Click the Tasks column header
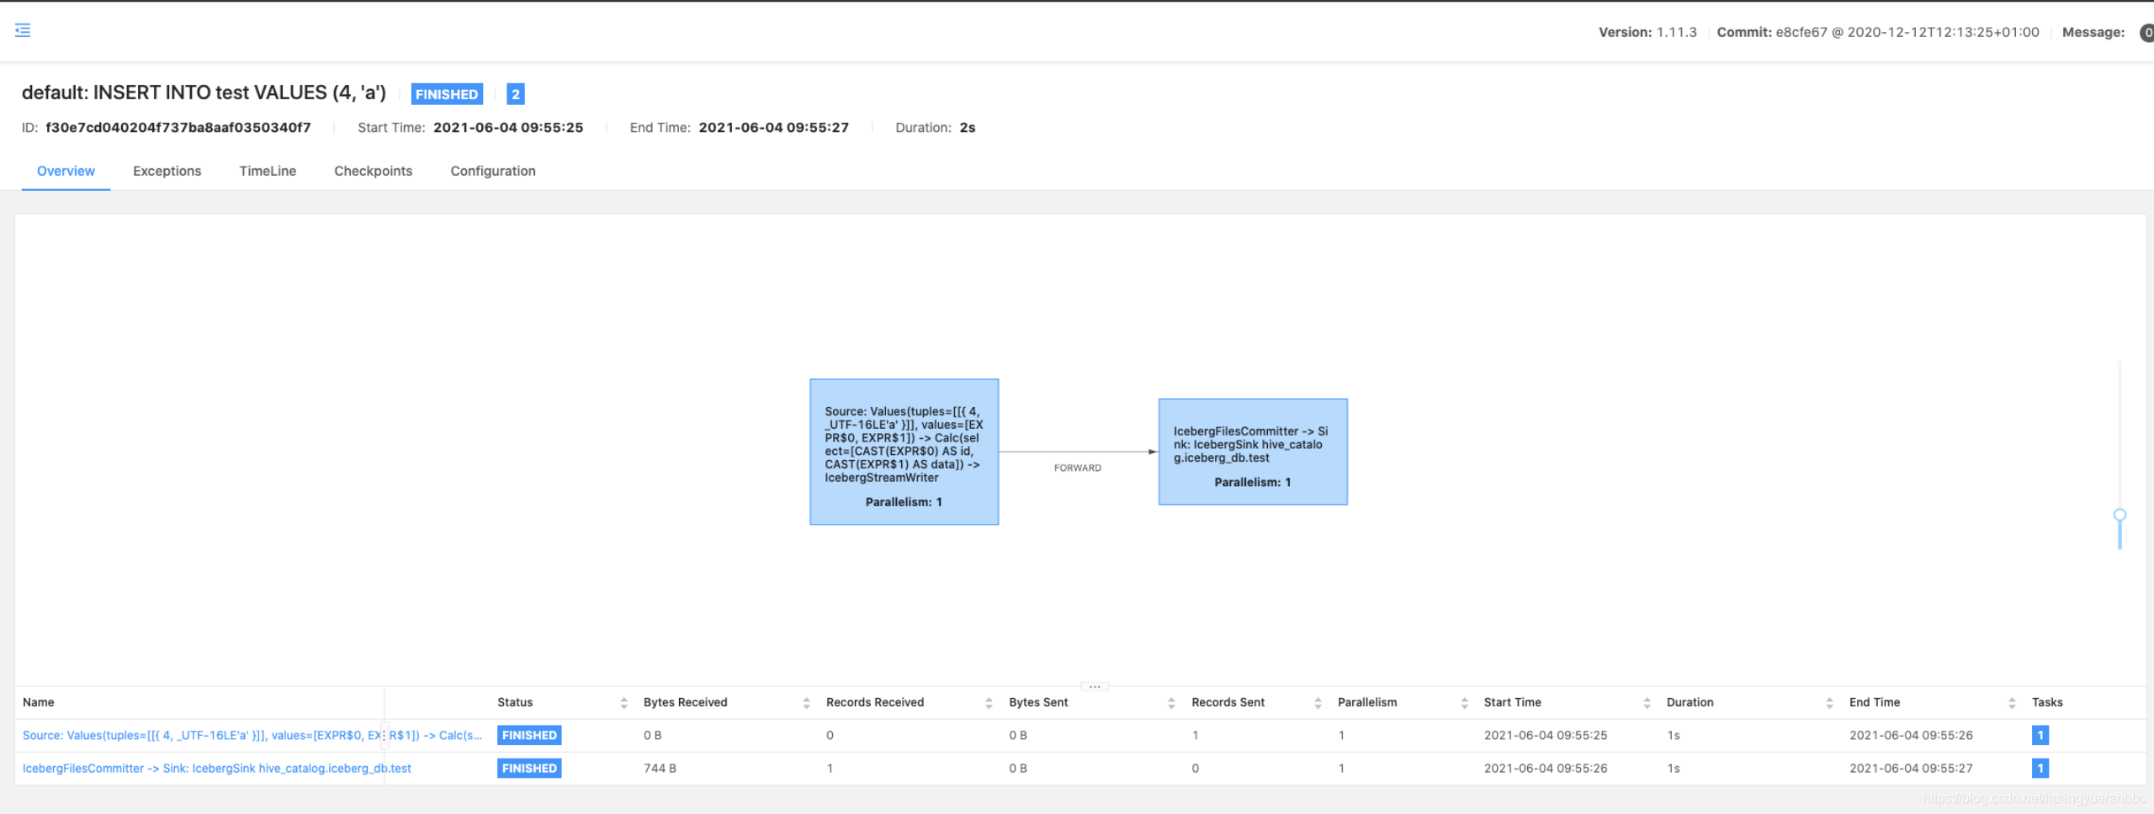 2047,702
